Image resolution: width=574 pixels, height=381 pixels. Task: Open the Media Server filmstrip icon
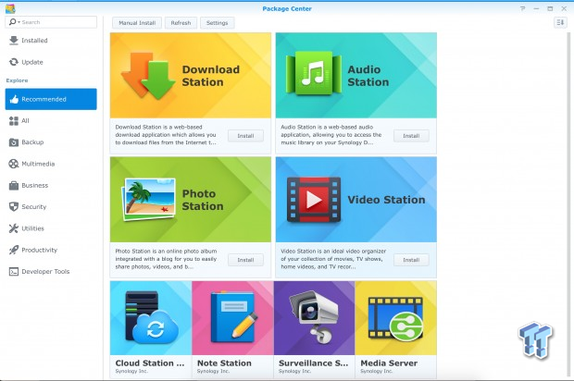tap(395, 318)
